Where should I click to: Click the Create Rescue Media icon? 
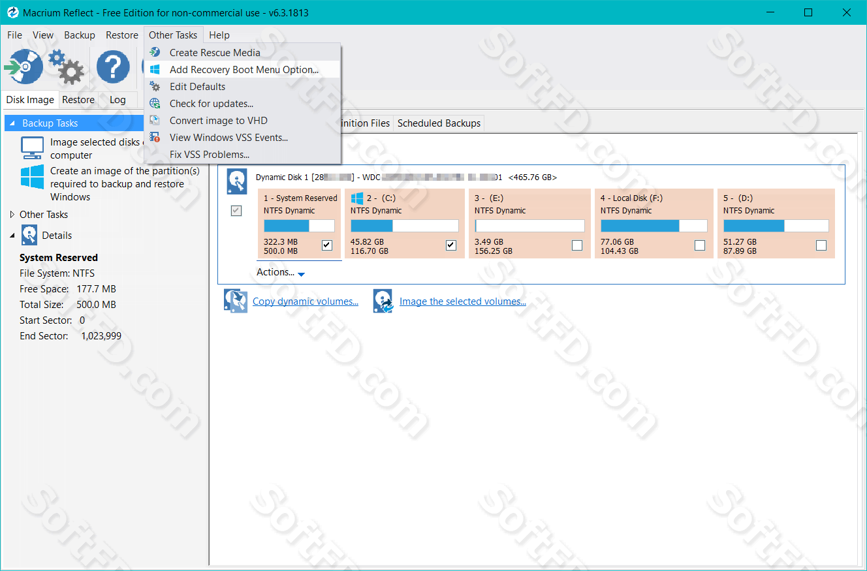(x=155, y=52)
